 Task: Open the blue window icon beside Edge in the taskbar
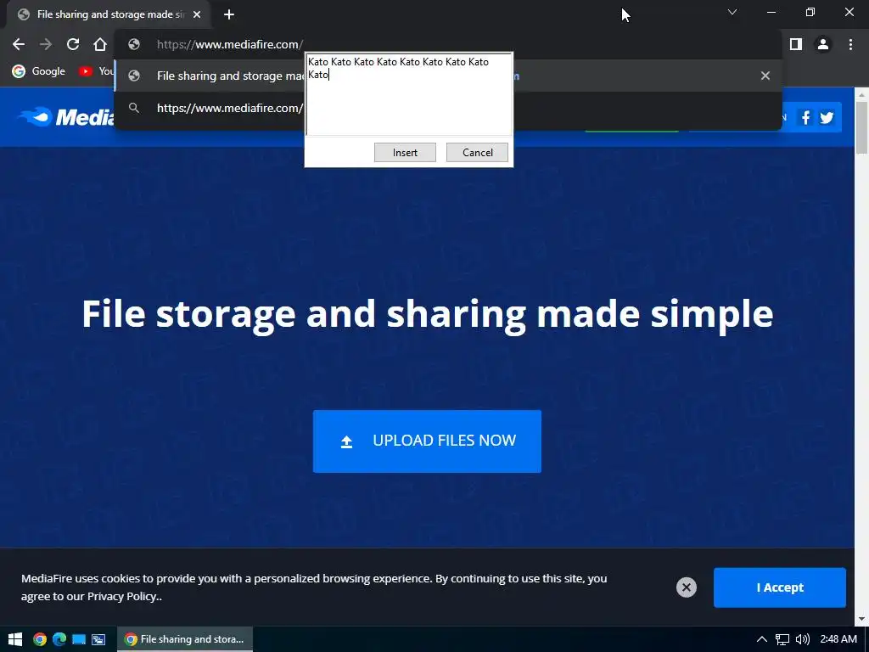79,639
